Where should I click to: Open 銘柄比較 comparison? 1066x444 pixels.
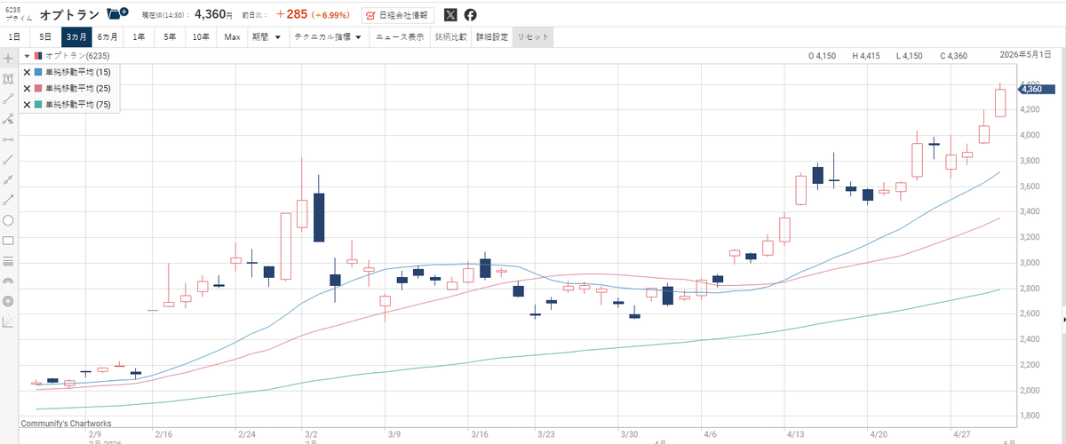tap(451, 37)
